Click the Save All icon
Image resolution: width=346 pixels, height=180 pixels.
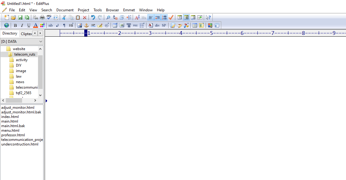(x=27, y=17)
